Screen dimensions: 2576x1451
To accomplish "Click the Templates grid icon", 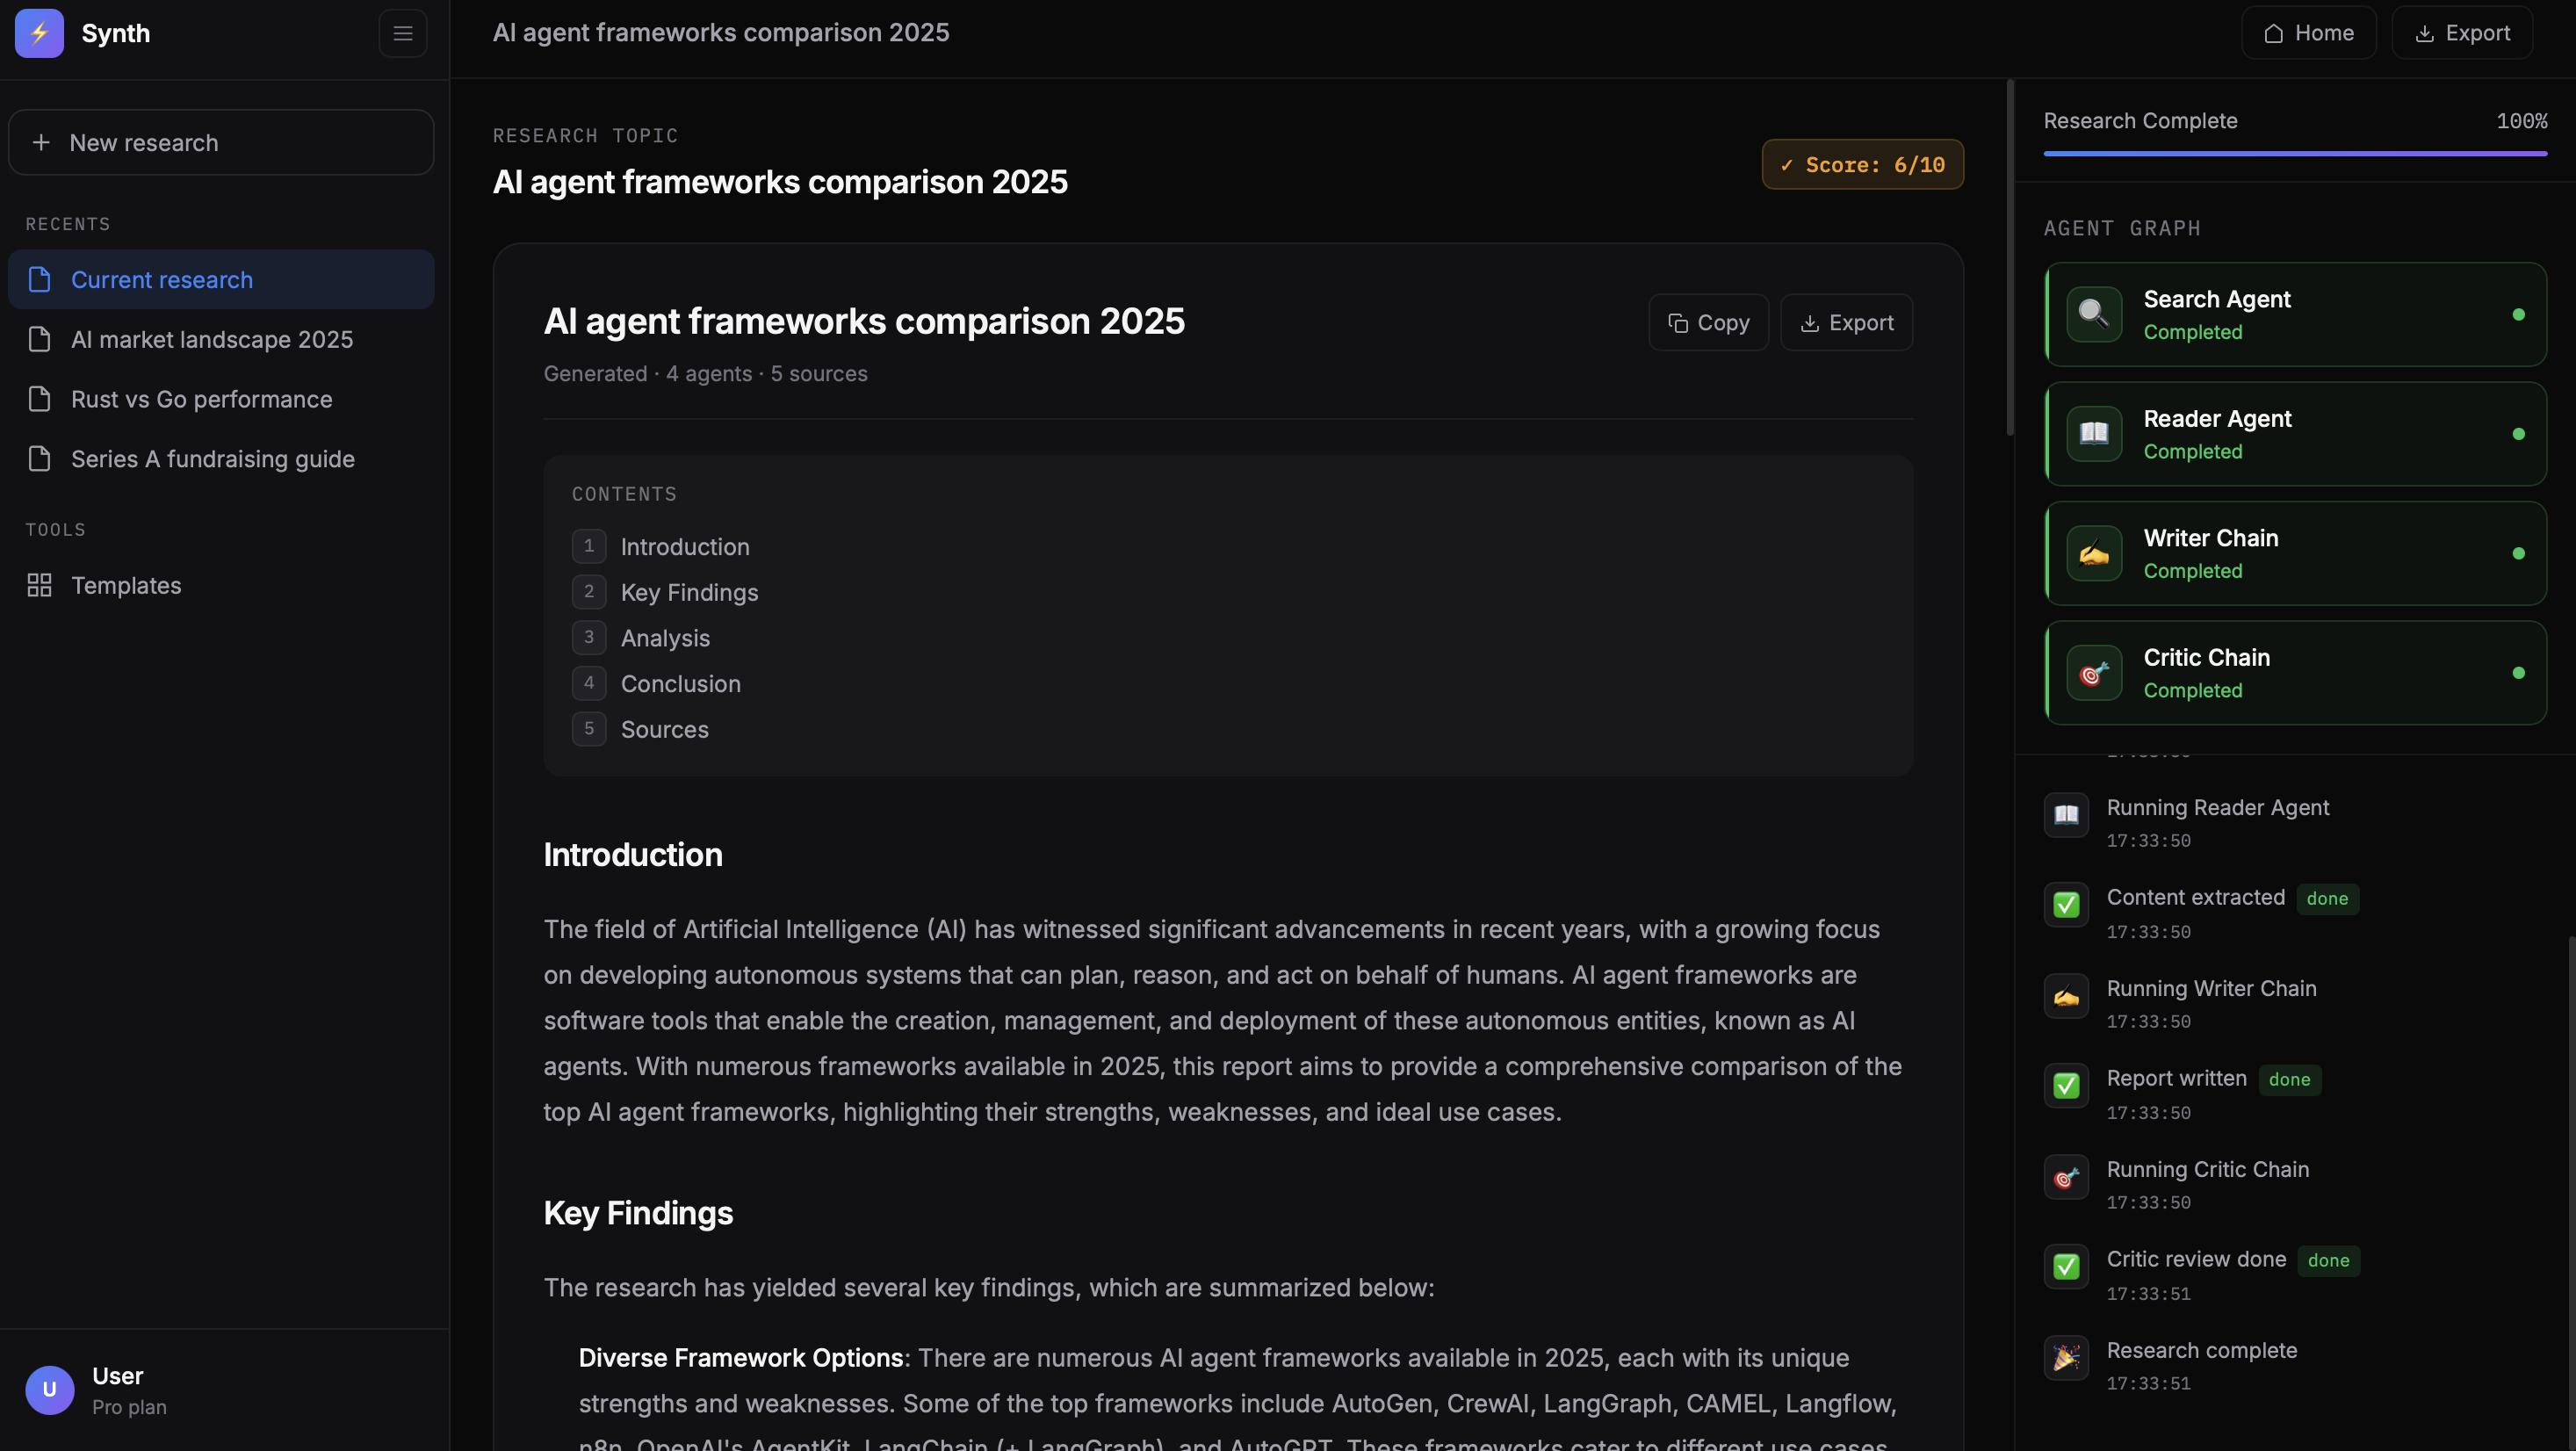I will 39,585.
